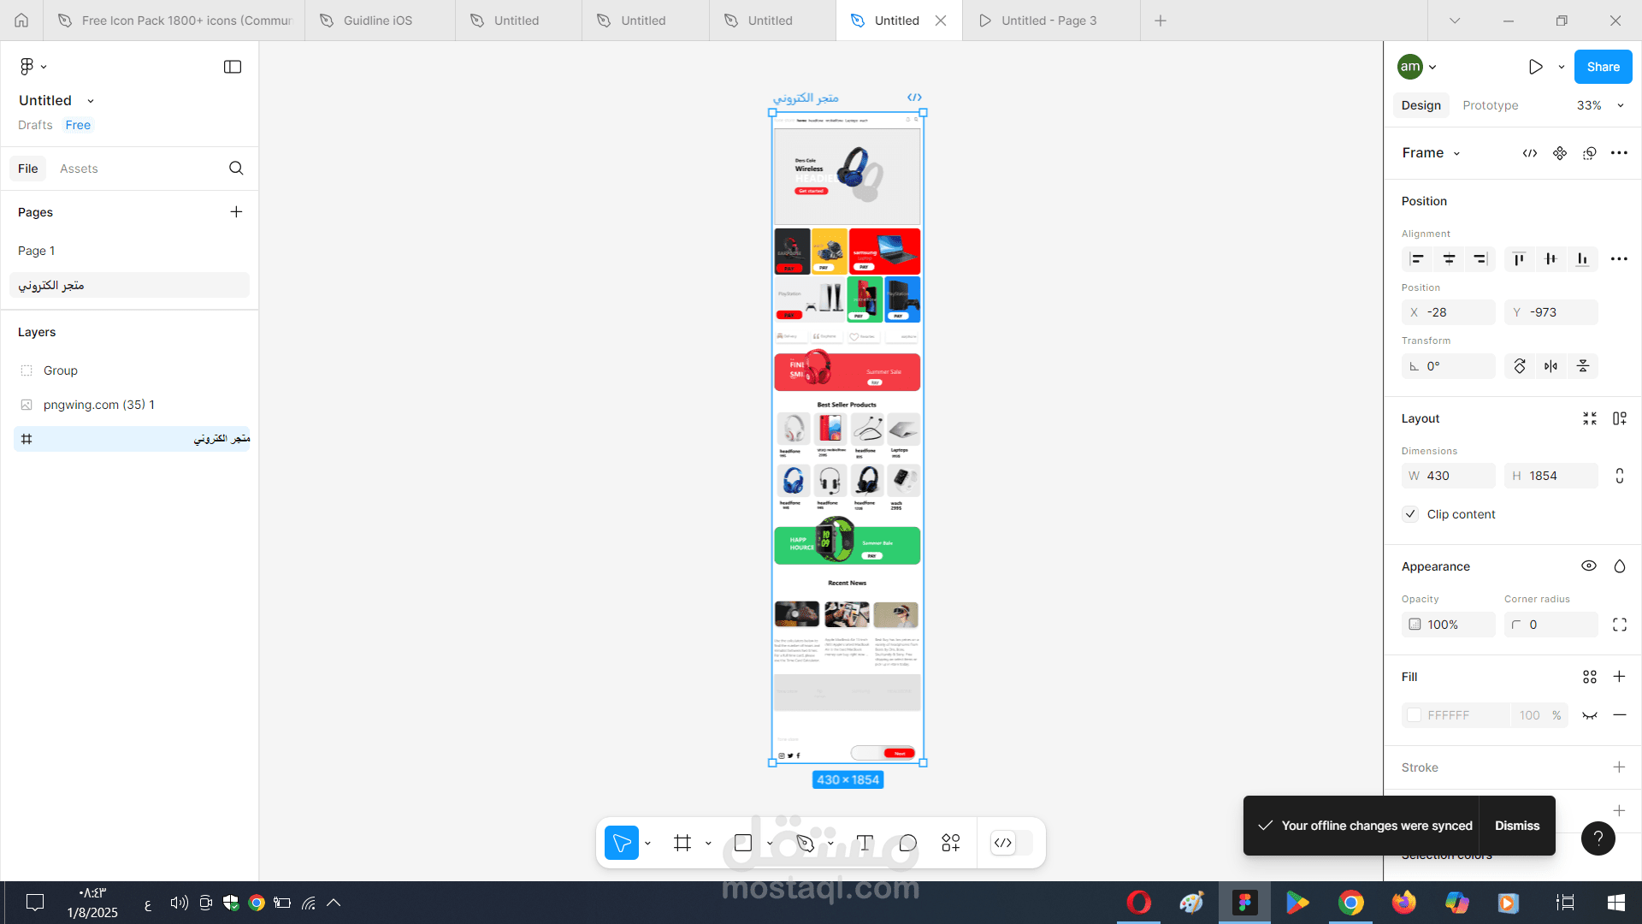The width and height of the screenshot is (1642, 924).
Task: Click the blue Share button
Action: pos(1603,67)
